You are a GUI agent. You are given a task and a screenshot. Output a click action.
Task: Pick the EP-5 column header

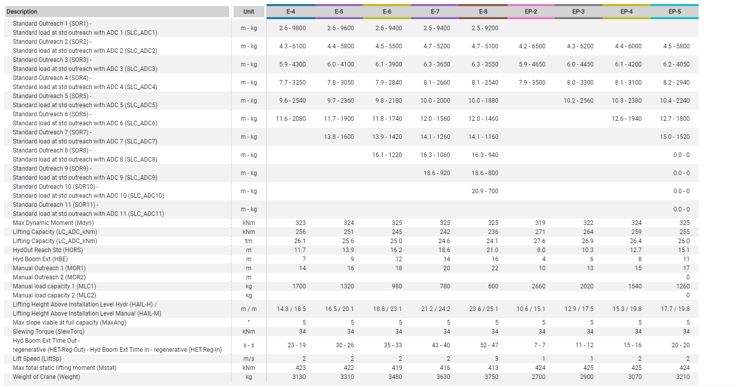[675, 12]
